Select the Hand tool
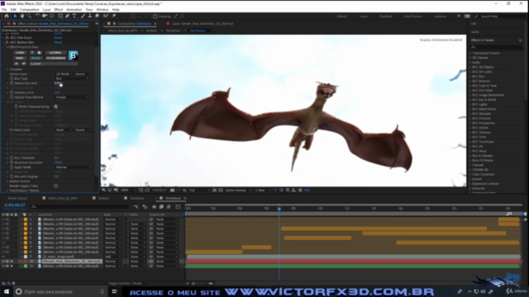This screenshot has width=529, height=297. (x=22, y=16)
